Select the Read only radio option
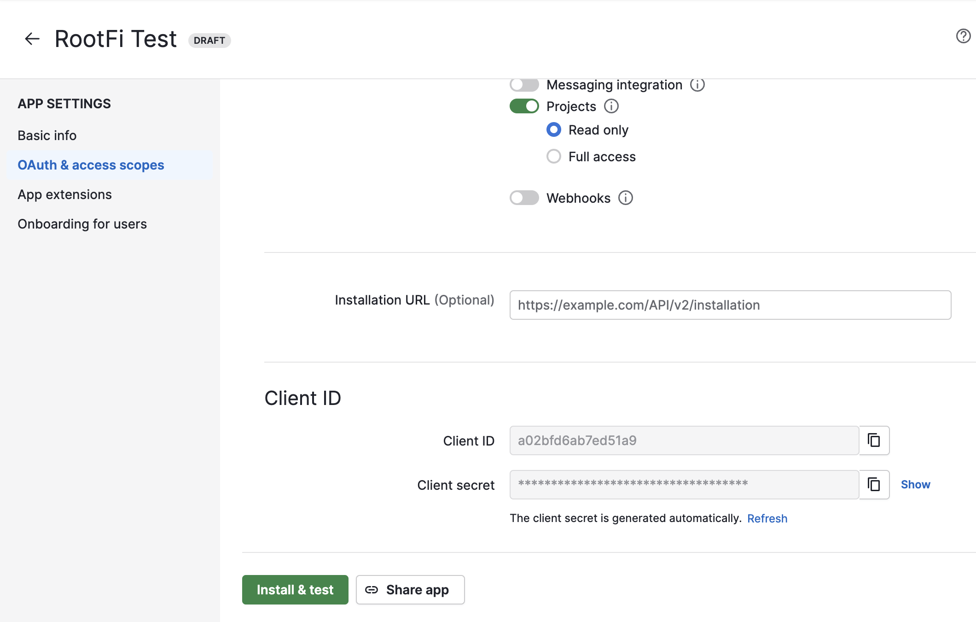The height and width of the screenshot is (622, 976). tap(554, 130)
